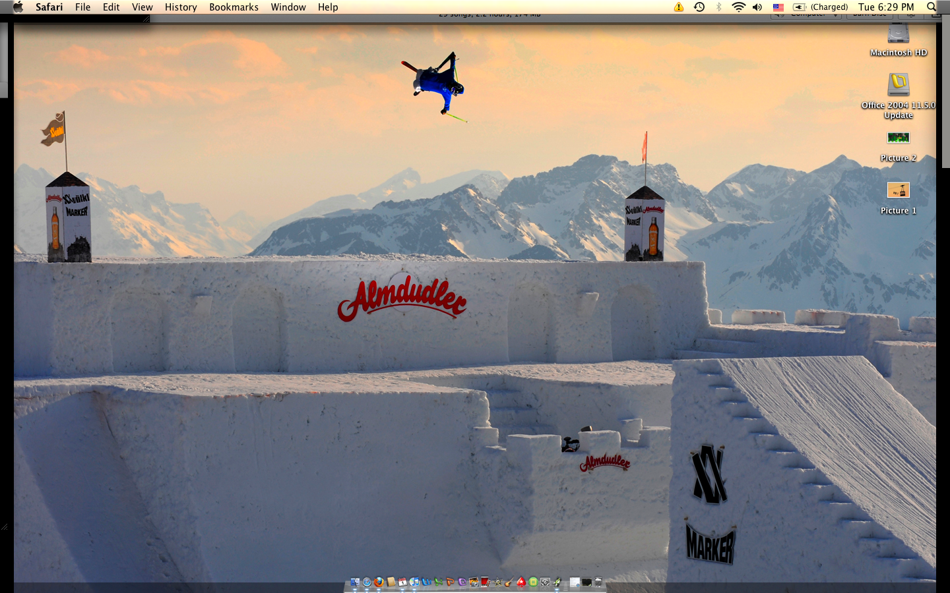950x593 pixels.
Task: Launch Firefox from the Dock
Action: [x=379, y=582]
